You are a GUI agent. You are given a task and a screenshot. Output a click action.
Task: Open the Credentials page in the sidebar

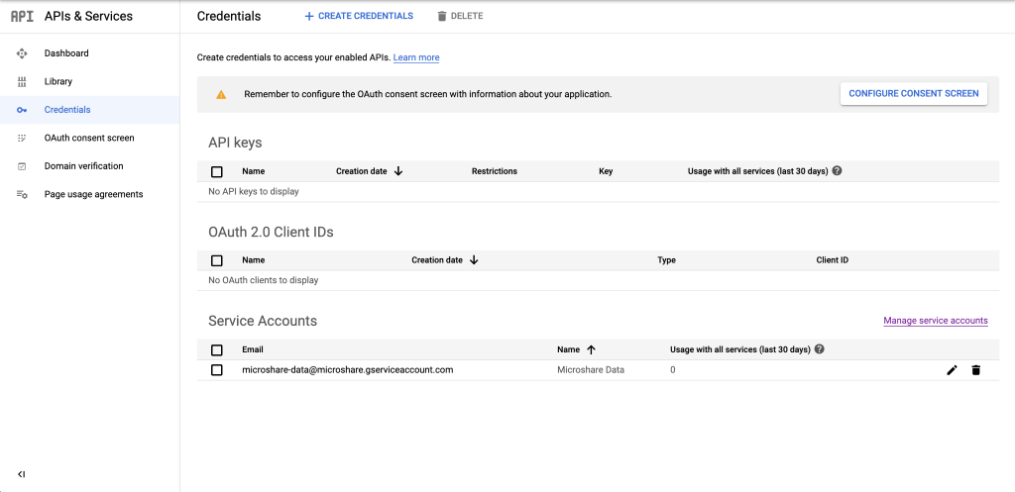[x=67, y=110]
